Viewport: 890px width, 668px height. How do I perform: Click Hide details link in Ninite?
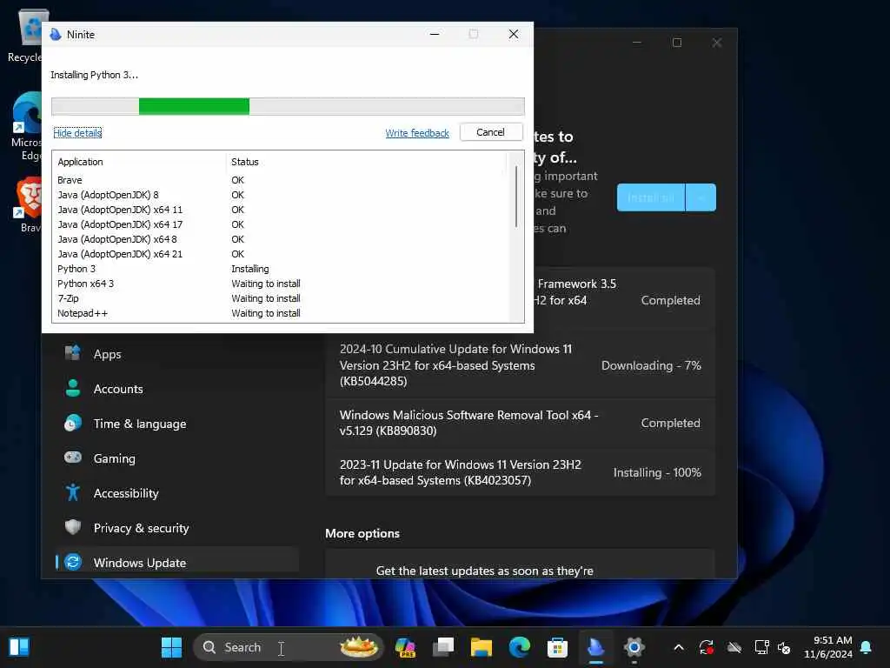point(77,133)
